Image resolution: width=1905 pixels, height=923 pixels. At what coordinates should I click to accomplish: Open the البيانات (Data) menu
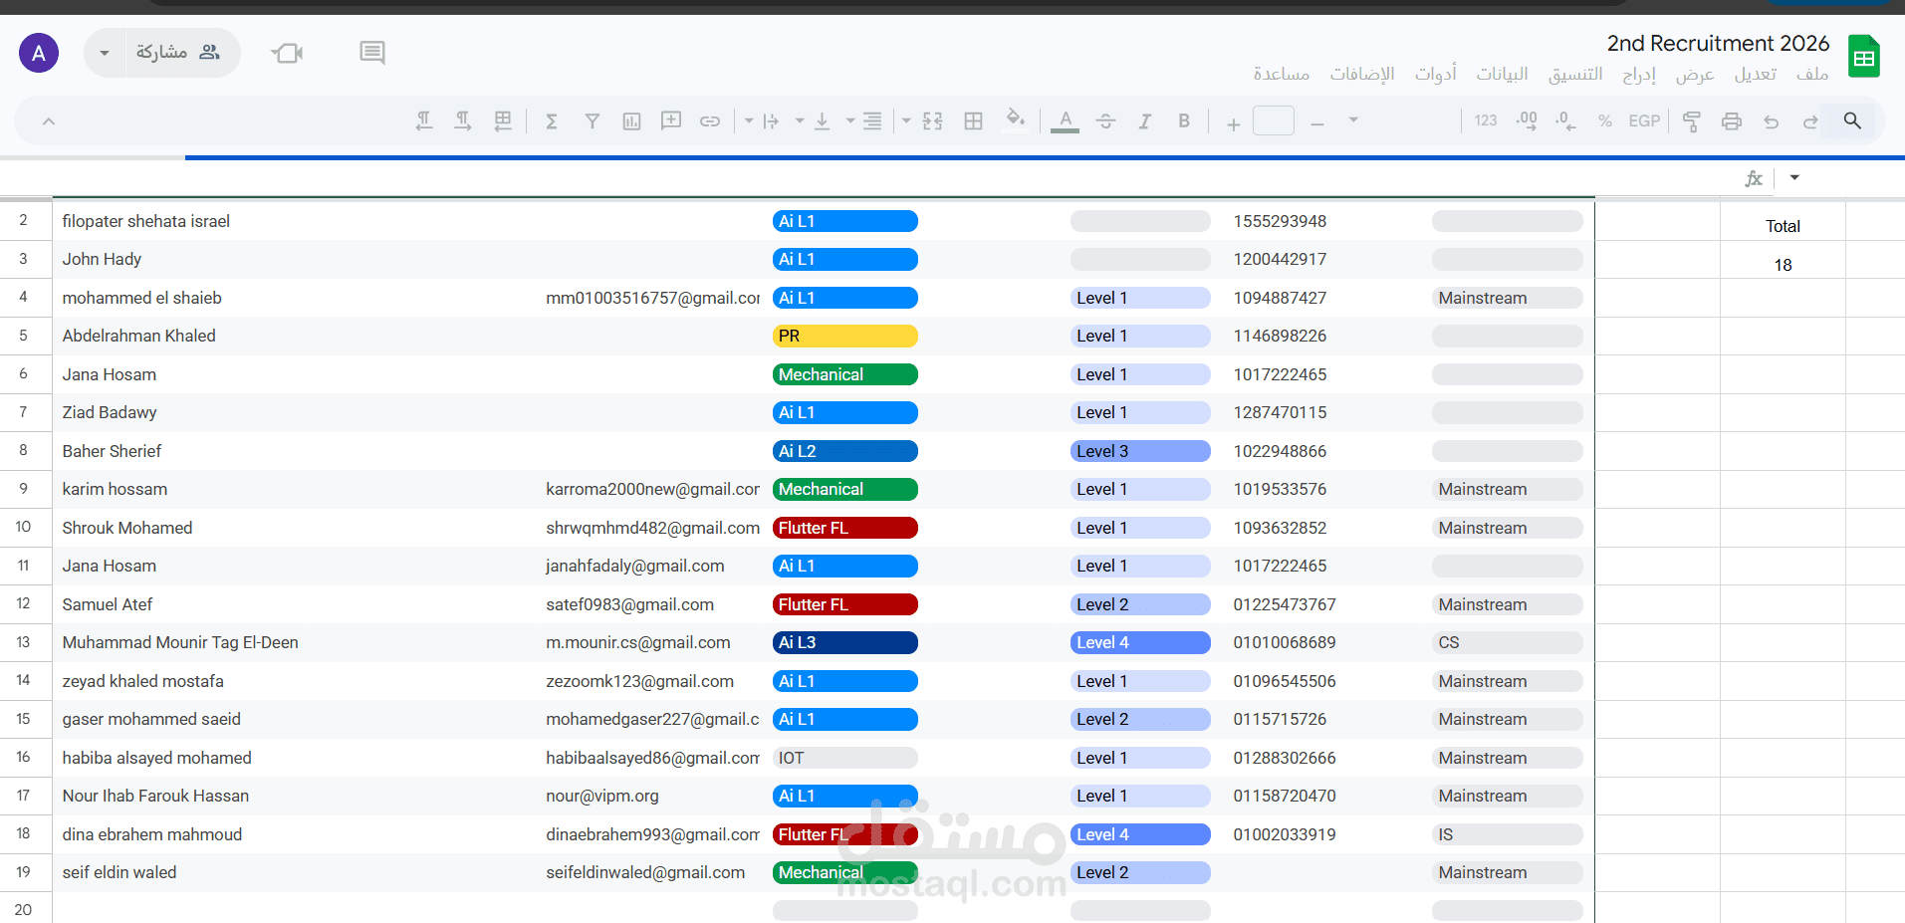pos(1502,75)
